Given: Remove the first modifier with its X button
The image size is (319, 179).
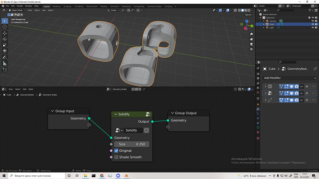Looking at the screenshot, I should 307,86.
